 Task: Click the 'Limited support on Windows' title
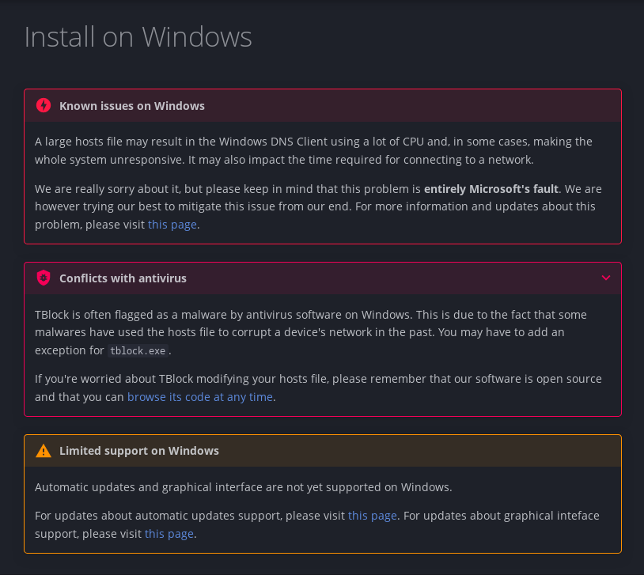(139, 451)
